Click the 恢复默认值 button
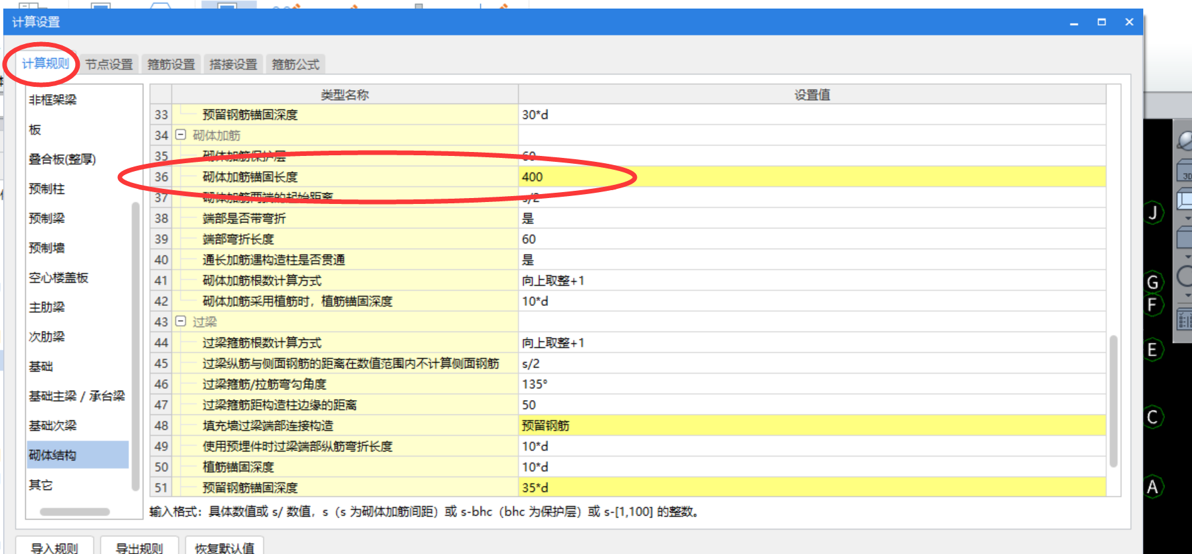The image size is (1192, 554). pyautogui.click(x=225, y=547)
